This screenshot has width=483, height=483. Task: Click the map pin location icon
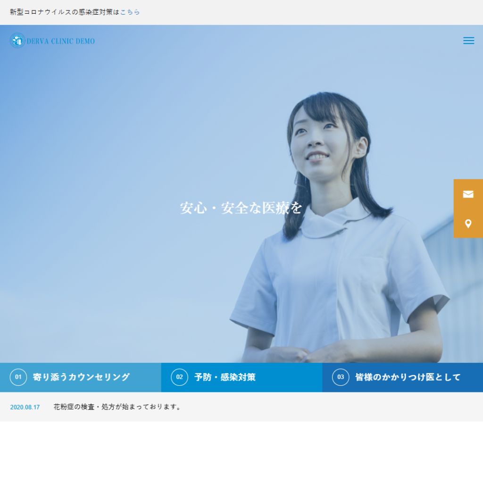(468, 223)
